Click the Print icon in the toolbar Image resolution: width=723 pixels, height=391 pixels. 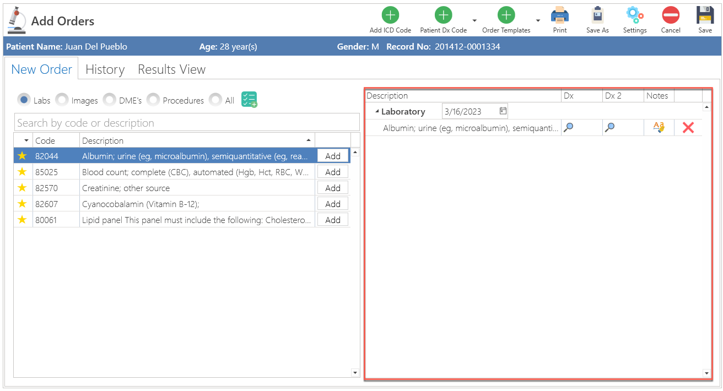560,15
